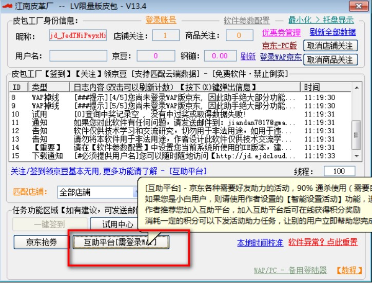Open 软件参数配置 settings link

tap(246, 21)
